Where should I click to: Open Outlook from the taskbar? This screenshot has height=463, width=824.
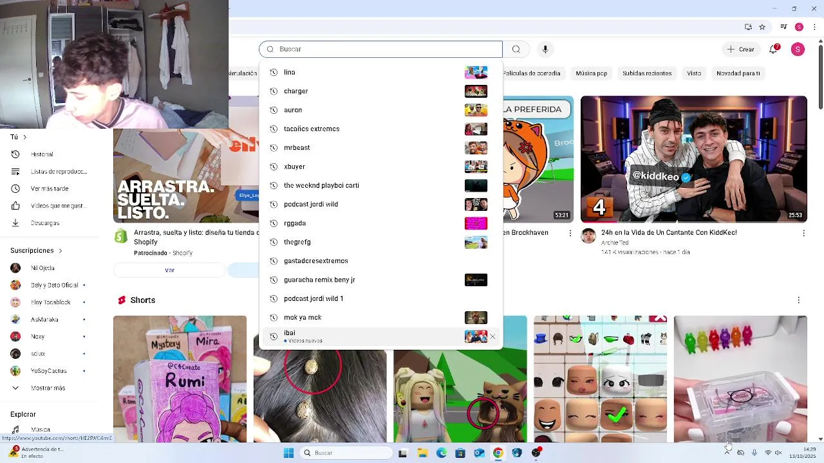tap(479, 453)
